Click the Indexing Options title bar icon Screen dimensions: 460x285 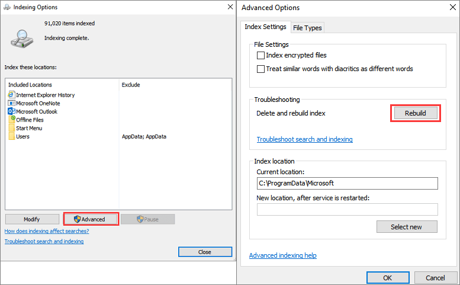pyautogui.click(x=7, y=7)
